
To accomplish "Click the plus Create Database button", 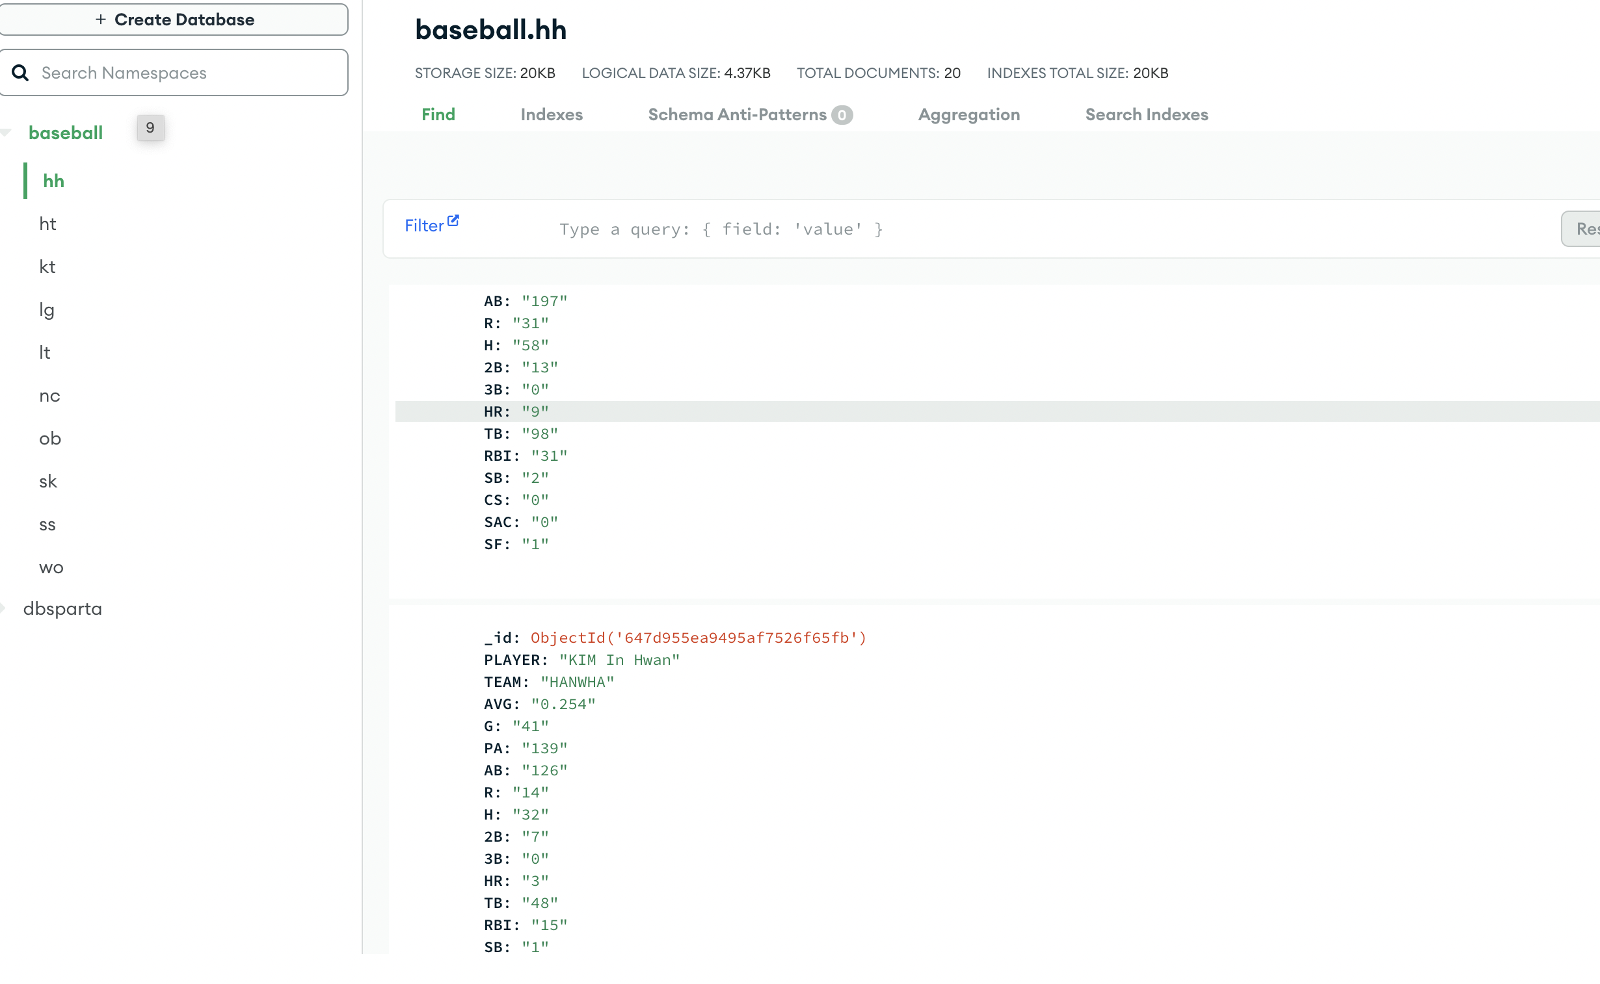I will (174, 19).
